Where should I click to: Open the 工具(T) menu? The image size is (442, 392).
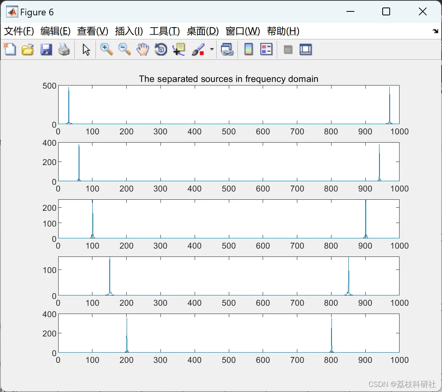point(165,31)
